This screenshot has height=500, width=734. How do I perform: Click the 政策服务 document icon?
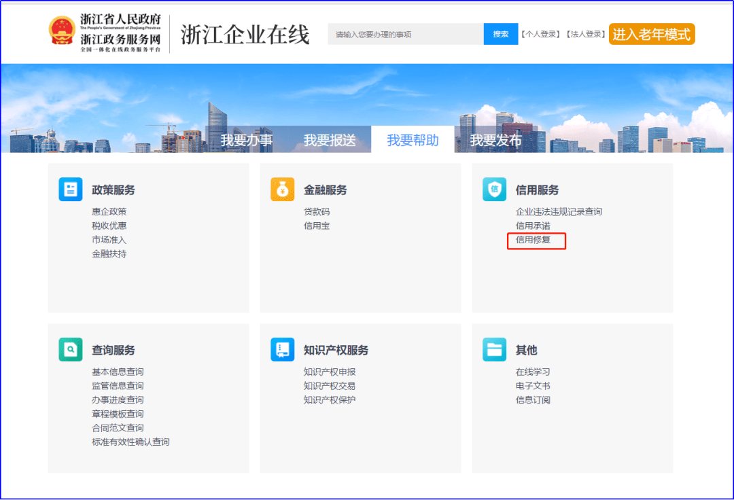click(71, 189)
